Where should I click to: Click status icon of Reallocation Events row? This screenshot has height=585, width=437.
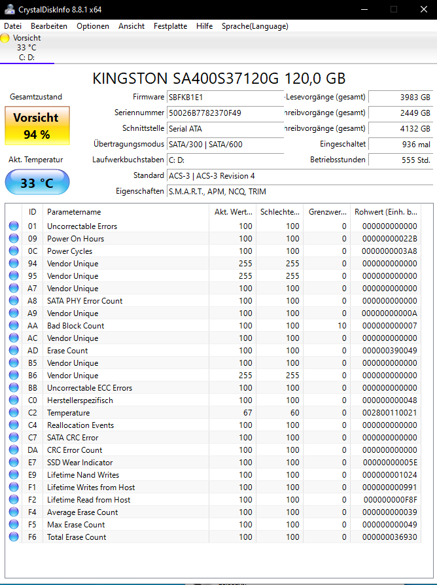(14, 425)
